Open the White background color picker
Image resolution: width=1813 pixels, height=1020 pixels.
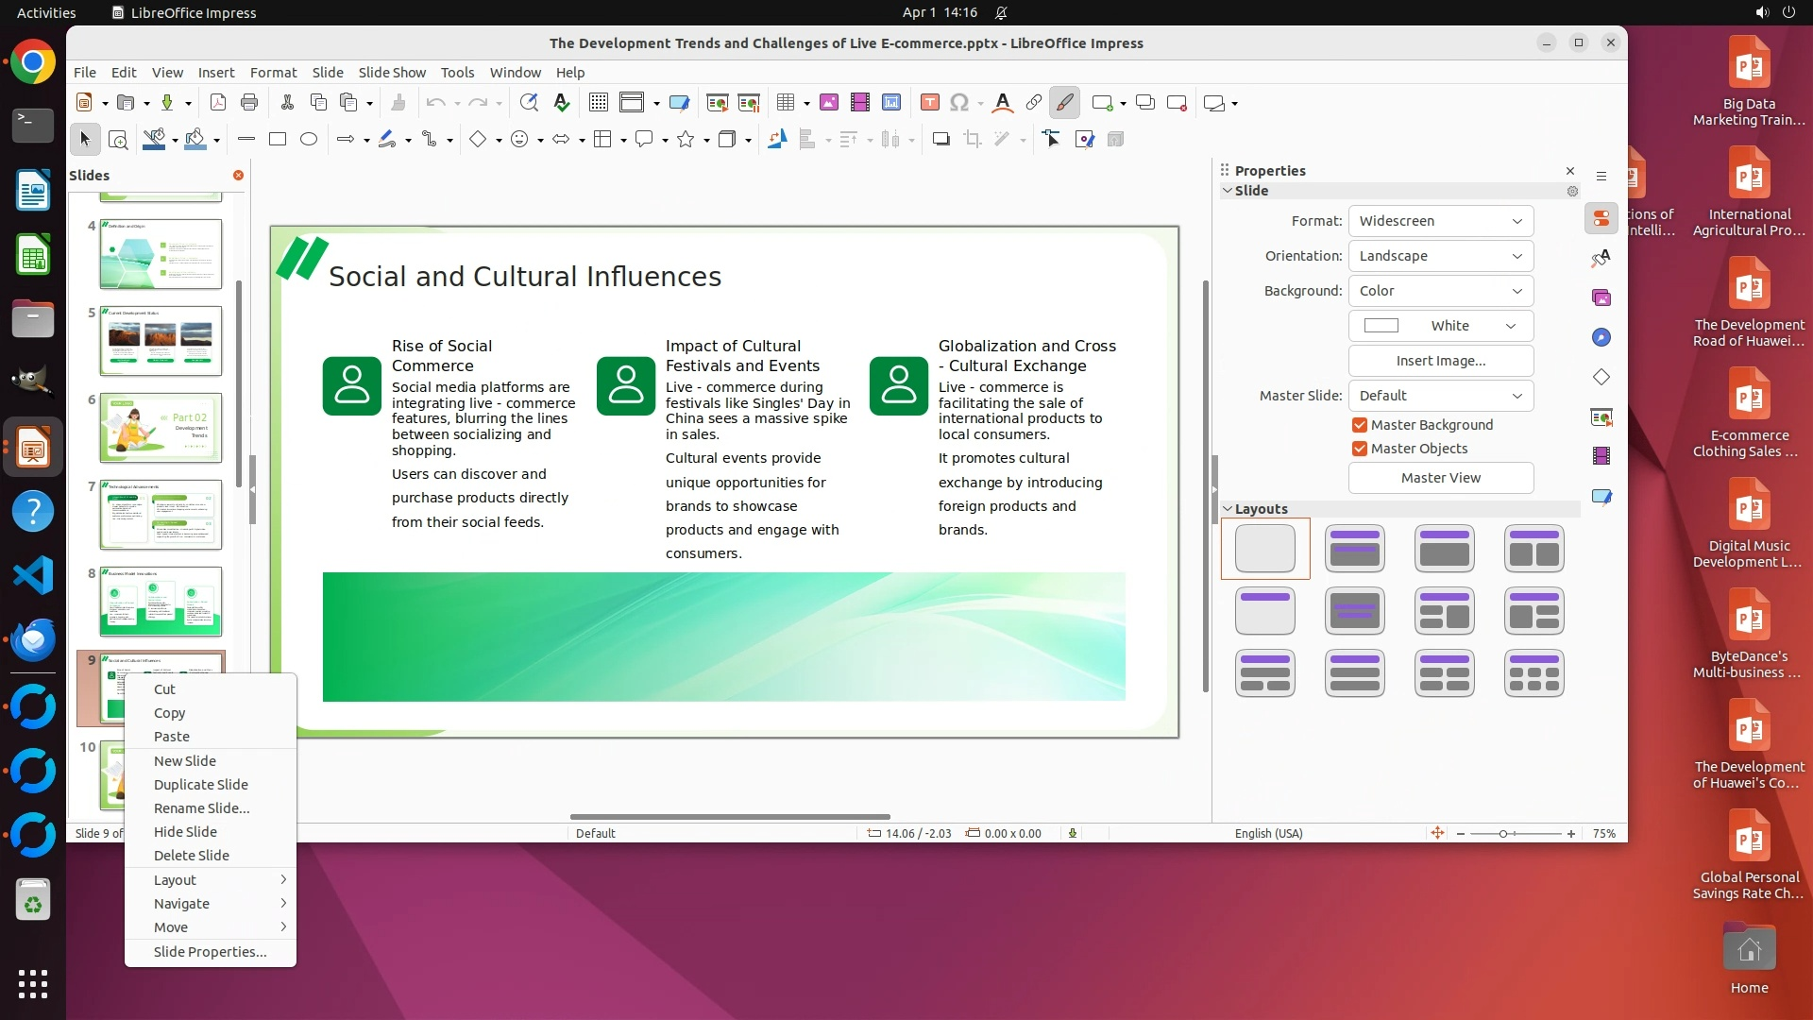1440,326
